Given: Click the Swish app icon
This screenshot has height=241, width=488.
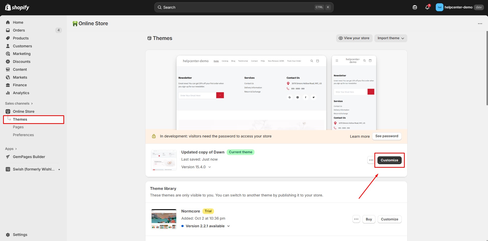Looking at the screenshot, I should pos(8,169).
